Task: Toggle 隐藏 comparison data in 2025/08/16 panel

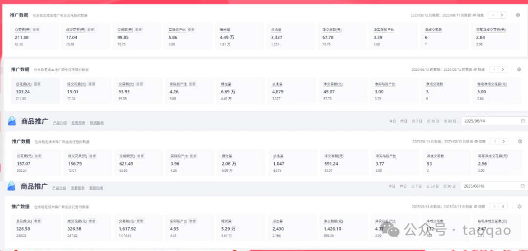Action: coord(480,206)
